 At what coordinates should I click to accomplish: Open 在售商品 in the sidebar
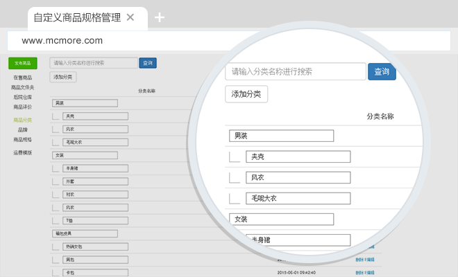(22, 78)
